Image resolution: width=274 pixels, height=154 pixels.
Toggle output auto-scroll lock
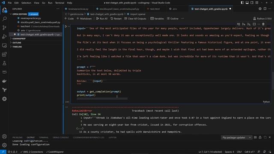260,137
